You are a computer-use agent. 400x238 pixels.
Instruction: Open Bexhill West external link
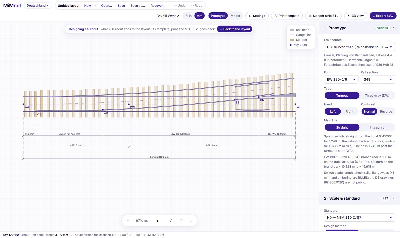(168, 16)
